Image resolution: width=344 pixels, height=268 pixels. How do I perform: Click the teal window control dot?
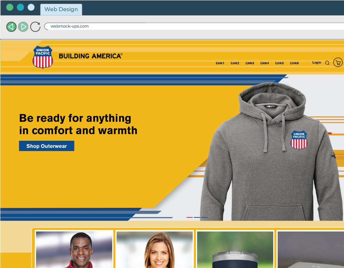20,7
